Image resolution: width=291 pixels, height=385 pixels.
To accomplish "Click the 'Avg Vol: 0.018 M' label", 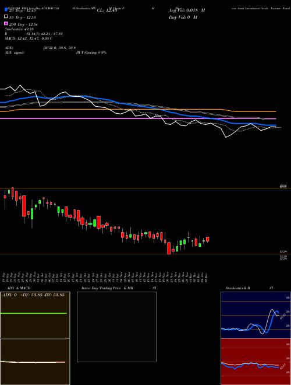I will (x=187, y=10).
